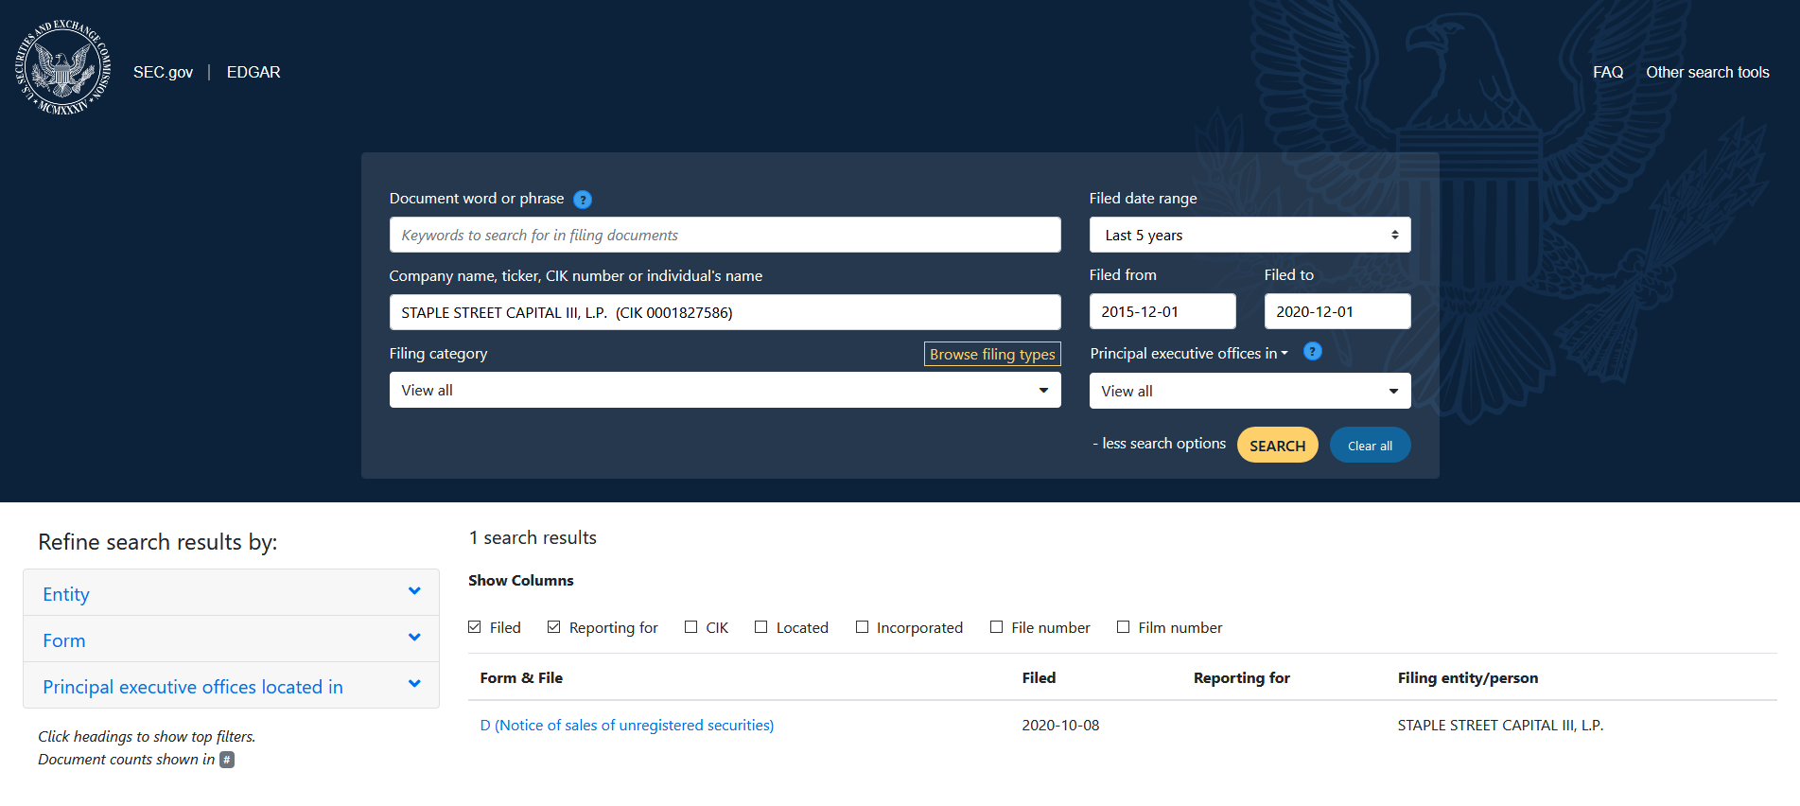Enable the Film number column checkbox
The image size is (1800, 806).
(x=1124, y=627)
